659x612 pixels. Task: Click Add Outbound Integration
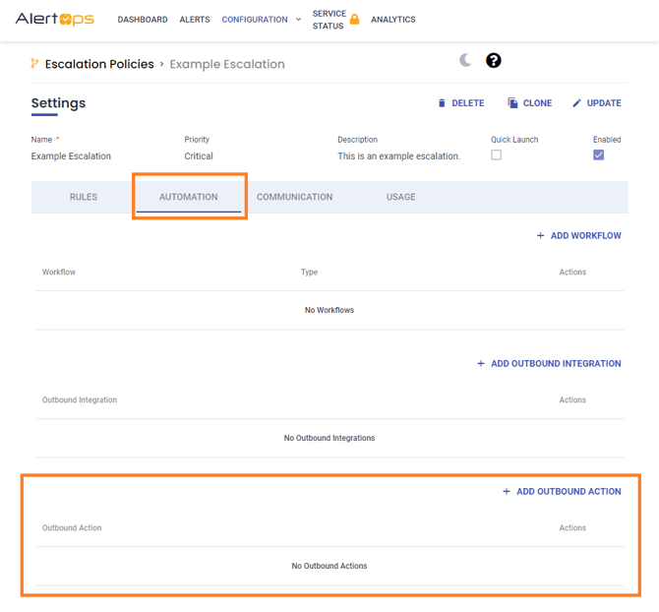point(549,364)
